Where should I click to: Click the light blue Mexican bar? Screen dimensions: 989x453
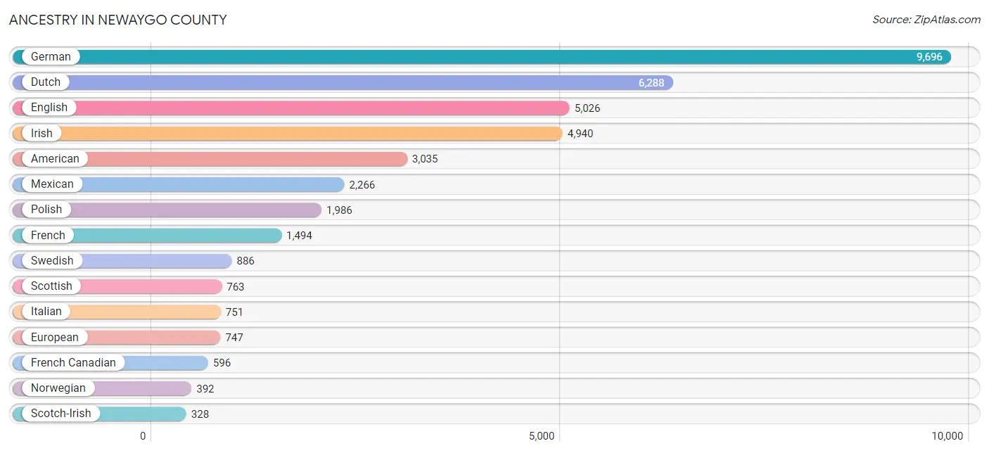point(179,184)
